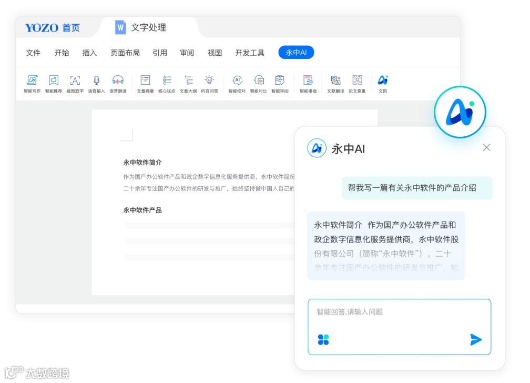
Task: Click the 永中AI title text in the panel
Action: [x=348, y=149]
